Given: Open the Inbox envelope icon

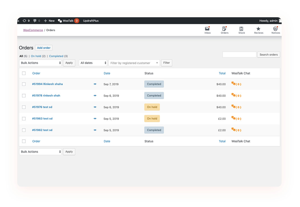Looking at the screenshot, I should tap(207, 29).
